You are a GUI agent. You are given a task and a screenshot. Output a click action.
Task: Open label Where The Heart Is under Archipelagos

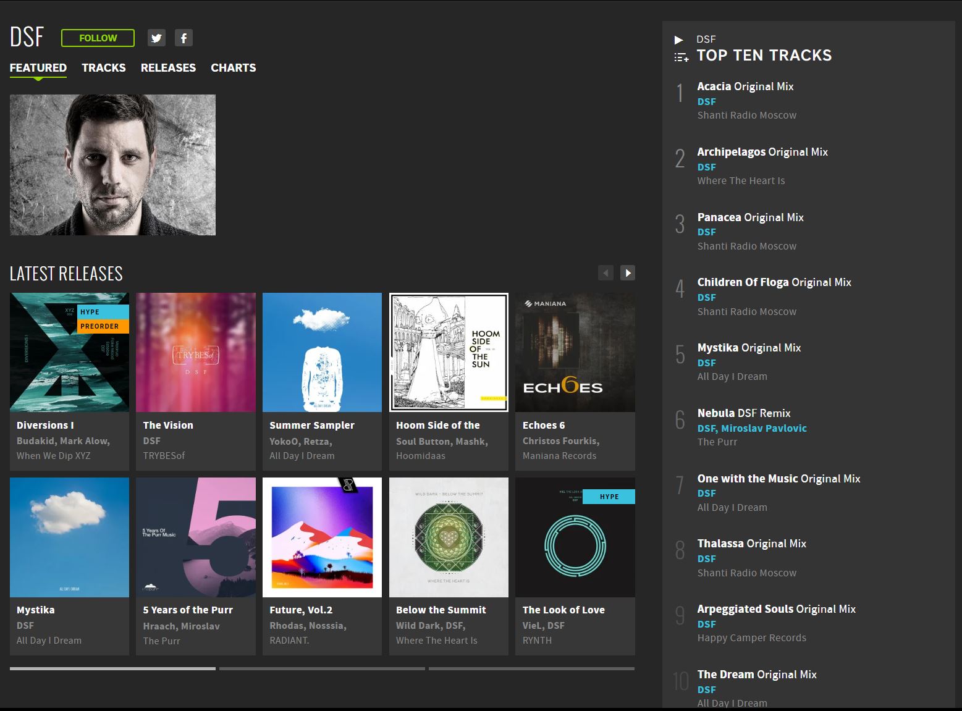tap(741, 181)
